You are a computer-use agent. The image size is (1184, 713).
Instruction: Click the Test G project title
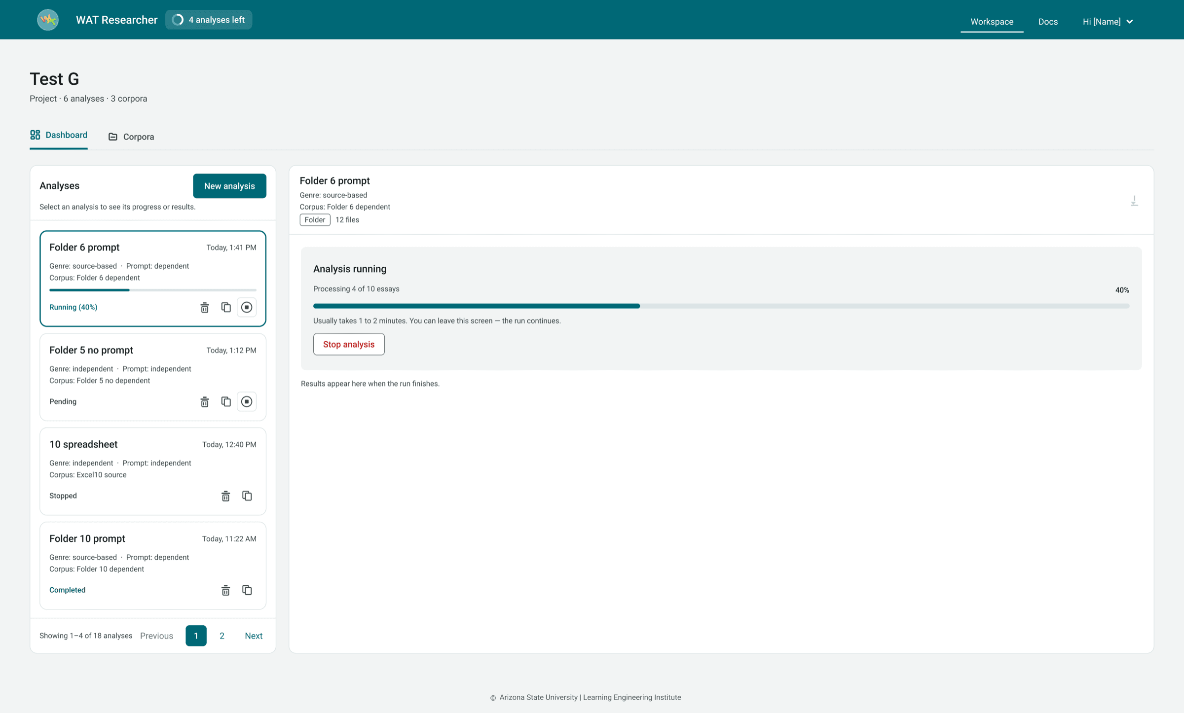(54, 79)
